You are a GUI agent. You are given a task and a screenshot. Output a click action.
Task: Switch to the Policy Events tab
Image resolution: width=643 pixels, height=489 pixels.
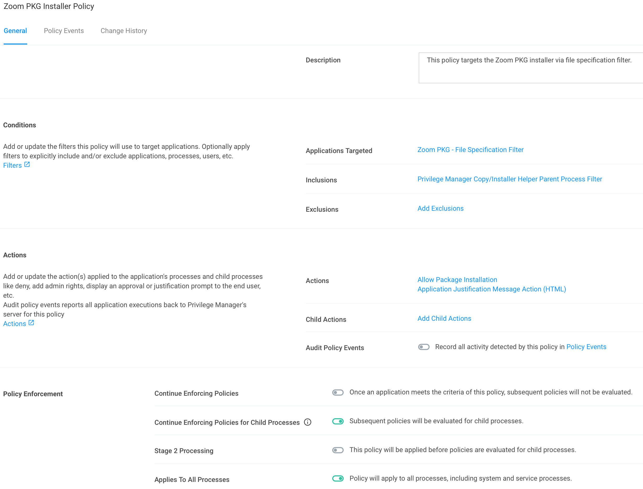[64, 31]
